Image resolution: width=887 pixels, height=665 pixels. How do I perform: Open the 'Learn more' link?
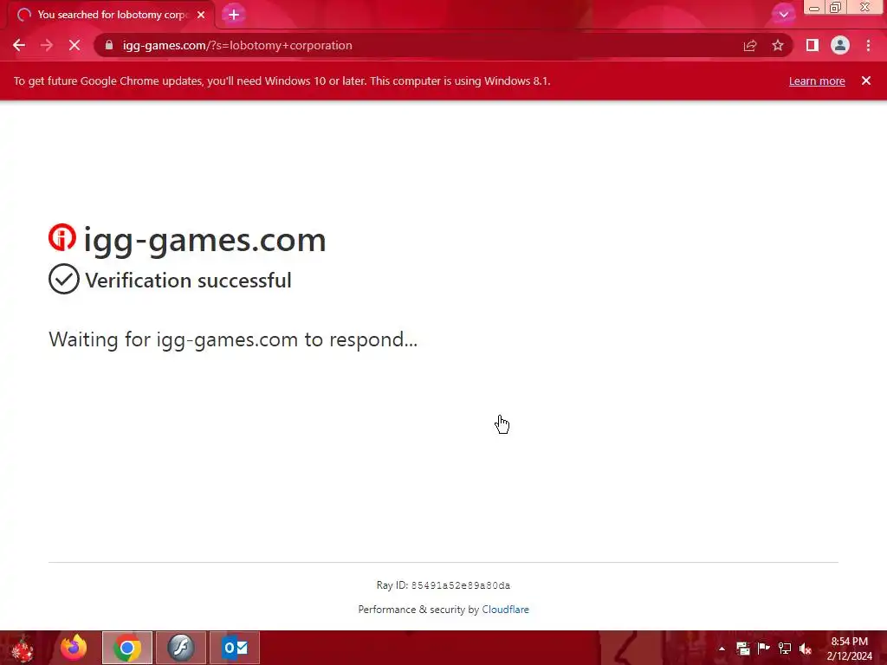[x=817, y=81]
